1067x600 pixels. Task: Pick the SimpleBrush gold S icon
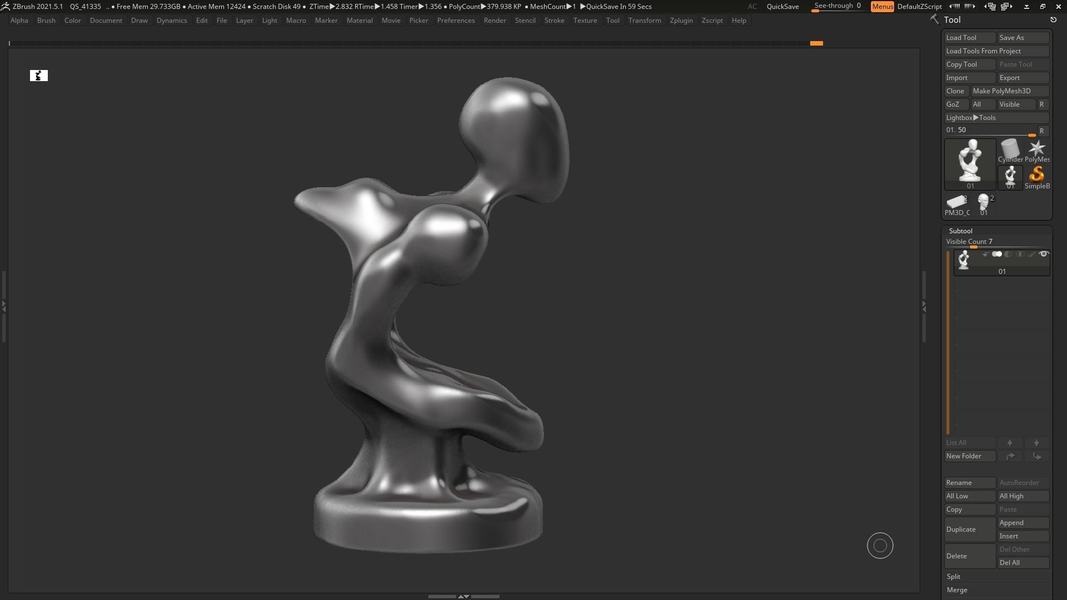click(x=1037, y=178)
